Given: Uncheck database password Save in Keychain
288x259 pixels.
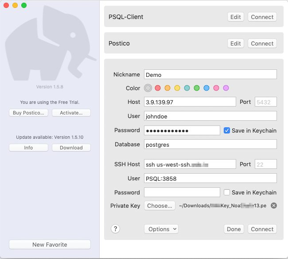Looking at the screenshot, I should pos(227,130).
